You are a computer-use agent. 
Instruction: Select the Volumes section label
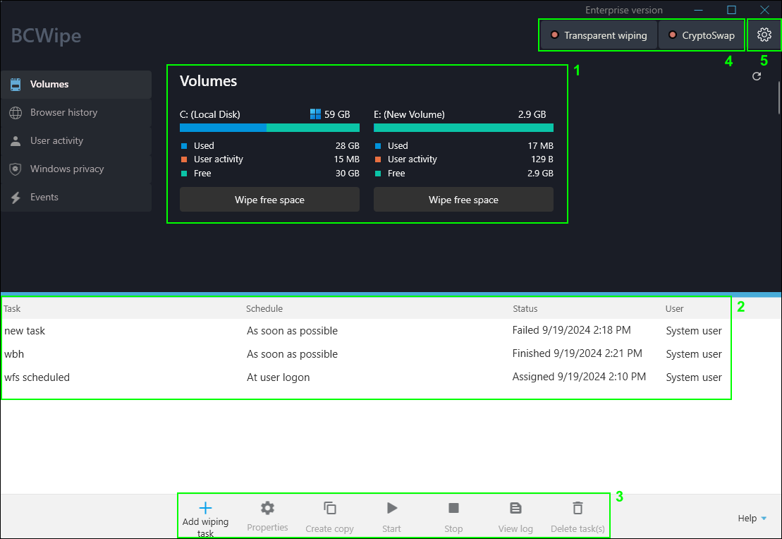coord(49,85)
